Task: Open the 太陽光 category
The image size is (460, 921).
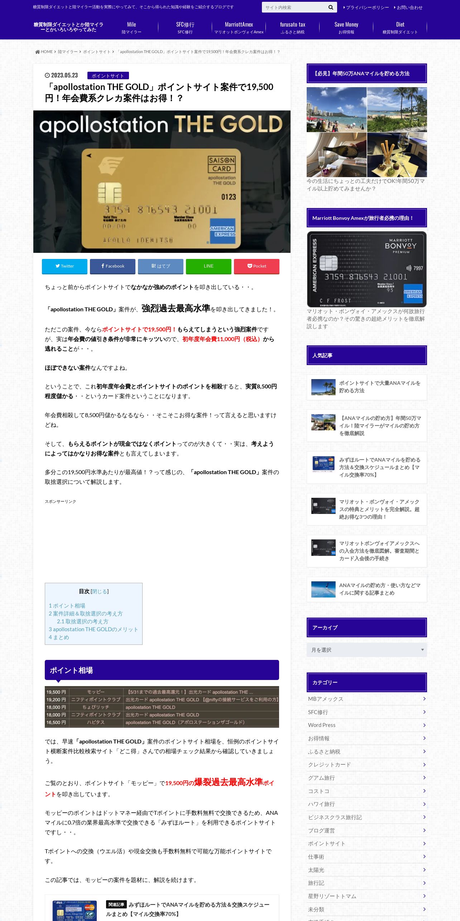Action: [367, 870]
